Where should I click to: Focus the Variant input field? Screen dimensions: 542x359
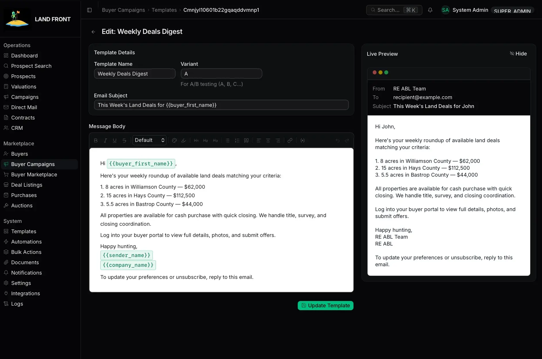pos(221,74)
